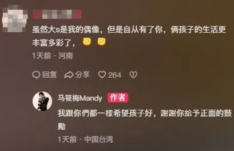Click the first fist emoji in comment
The image size is (234, 151).
87,42
